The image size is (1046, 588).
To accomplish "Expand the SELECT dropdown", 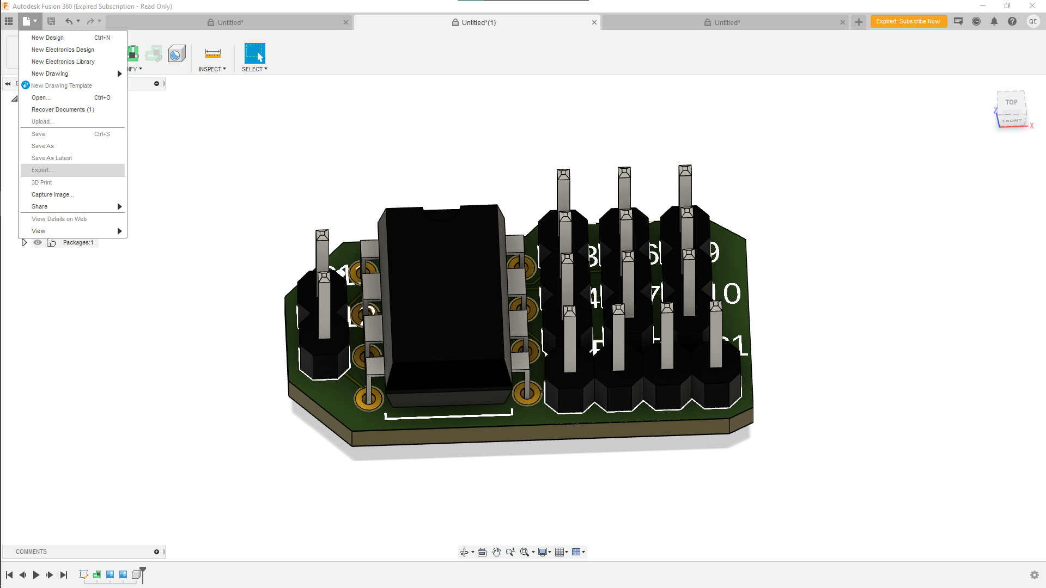I will [254, 69].
